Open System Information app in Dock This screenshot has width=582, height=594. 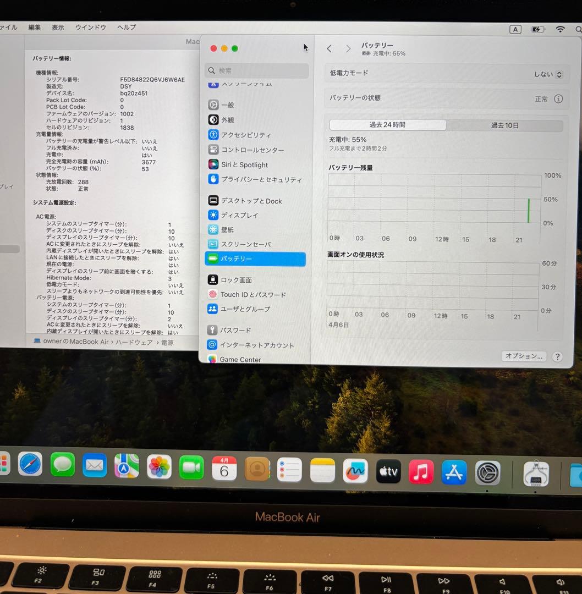click(x=536, y=474)
